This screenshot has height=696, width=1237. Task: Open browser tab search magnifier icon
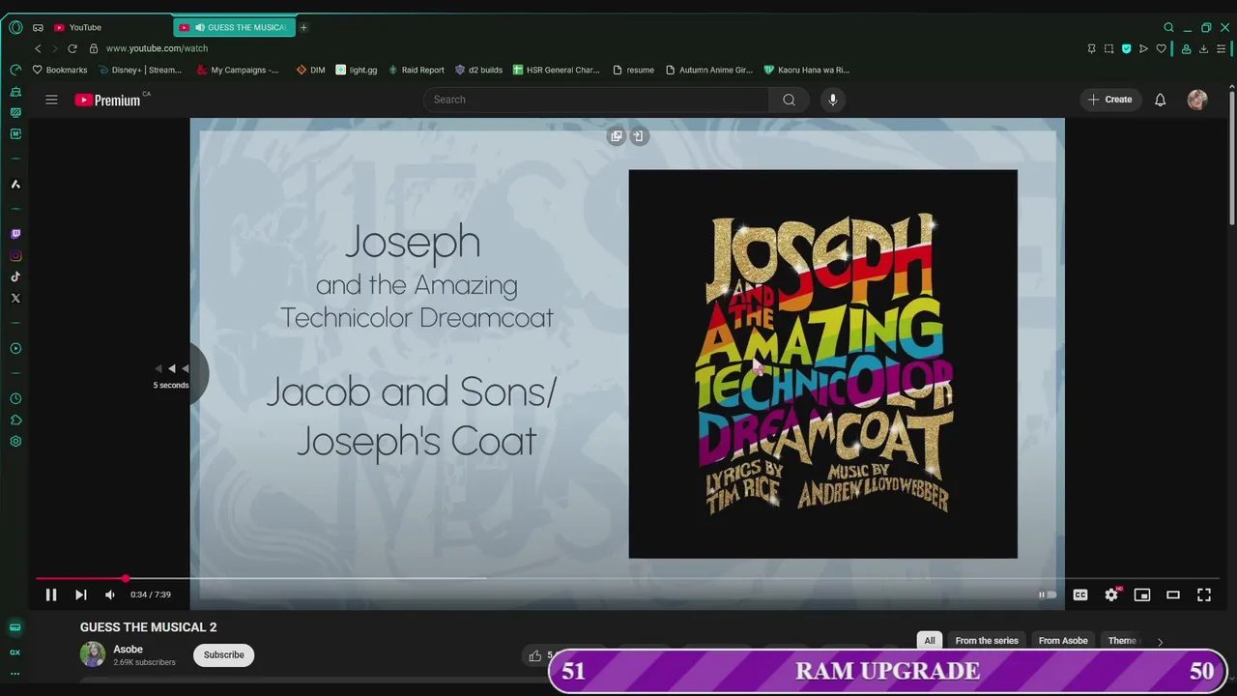click(x=1168, y=27)
